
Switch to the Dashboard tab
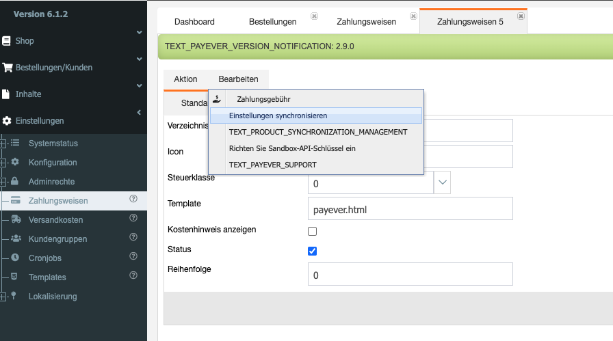pyautogui.click(x=194, y=22)
